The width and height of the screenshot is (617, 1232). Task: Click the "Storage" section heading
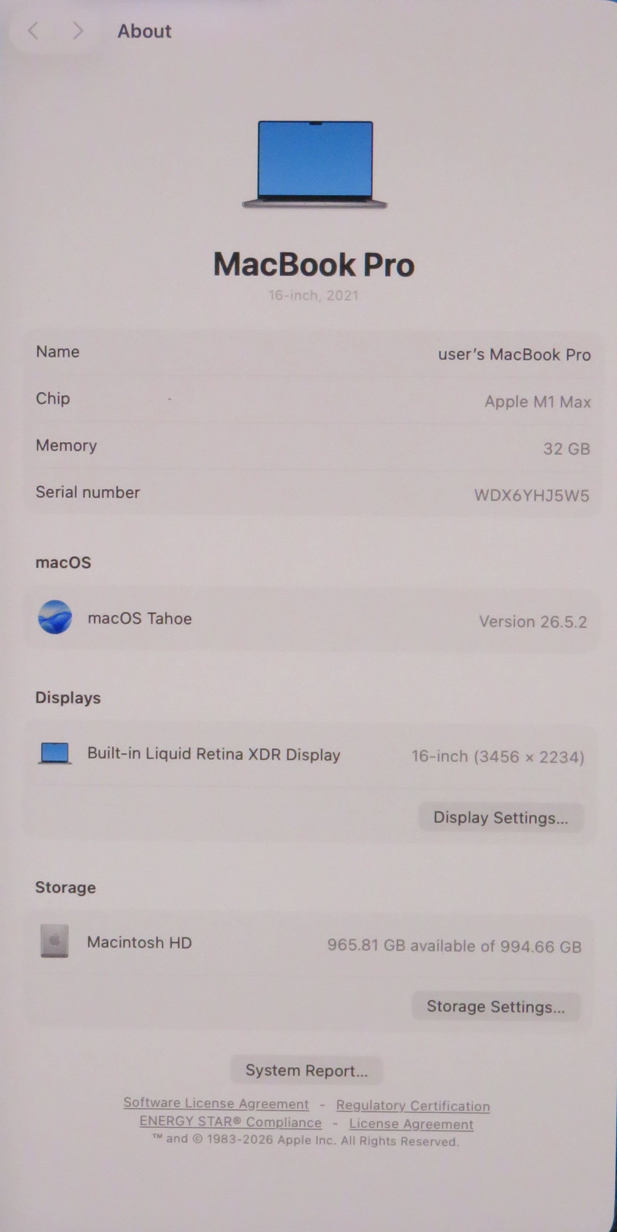65,888
